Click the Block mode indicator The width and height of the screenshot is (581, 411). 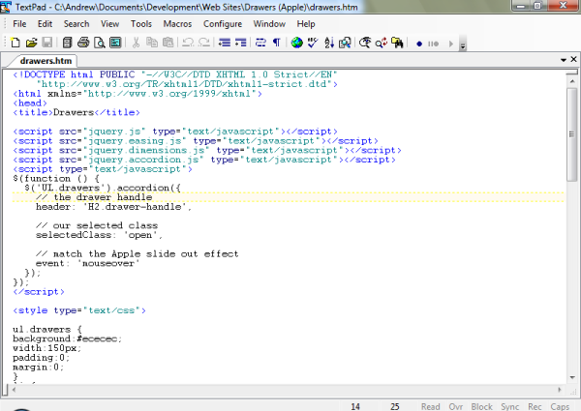click(481, 406)
